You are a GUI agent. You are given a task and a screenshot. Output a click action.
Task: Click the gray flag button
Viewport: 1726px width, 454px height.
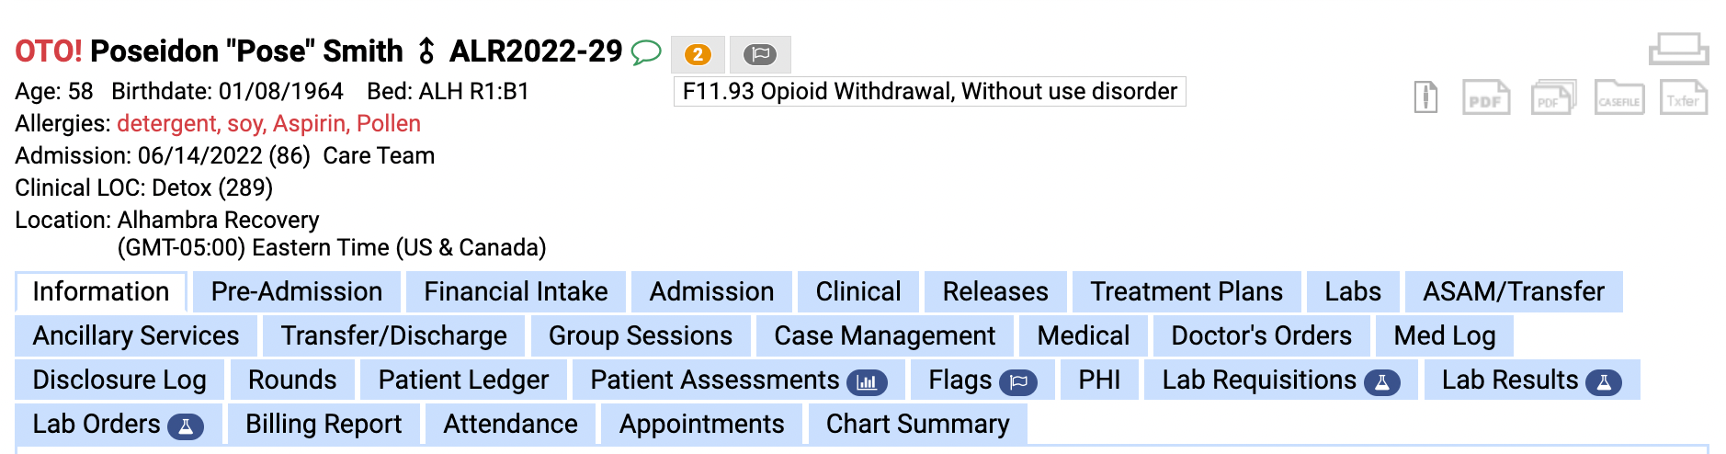760,54
